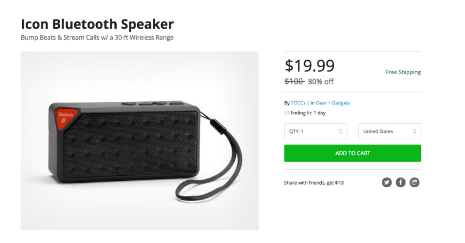The width and height of the screenshot is (465, 243).
Task: Click the 80% off discount label
Action: click(x=320, y=82)
